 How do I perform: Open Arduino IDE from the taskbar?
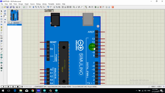(x=45, y=91)
